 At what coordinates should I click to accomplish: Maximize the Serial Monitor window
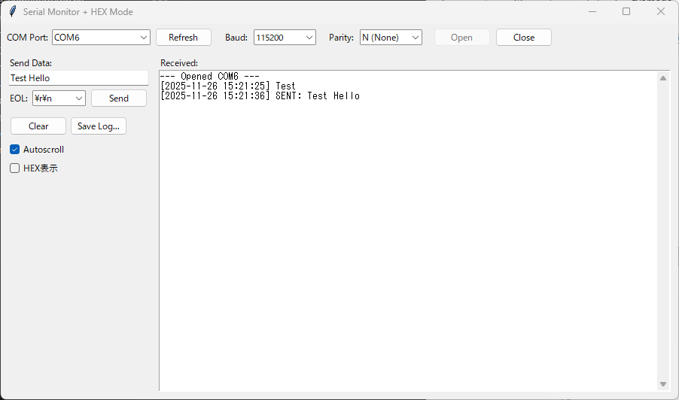[x=626, y=11]
